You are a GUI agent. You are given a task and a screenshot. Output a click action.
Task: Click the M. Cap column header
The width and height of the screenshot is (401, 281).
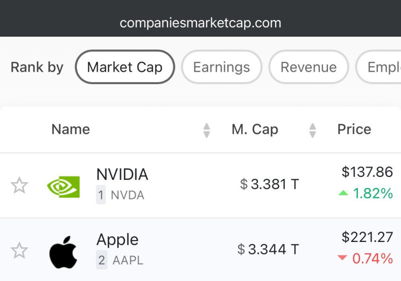(255, 129)
